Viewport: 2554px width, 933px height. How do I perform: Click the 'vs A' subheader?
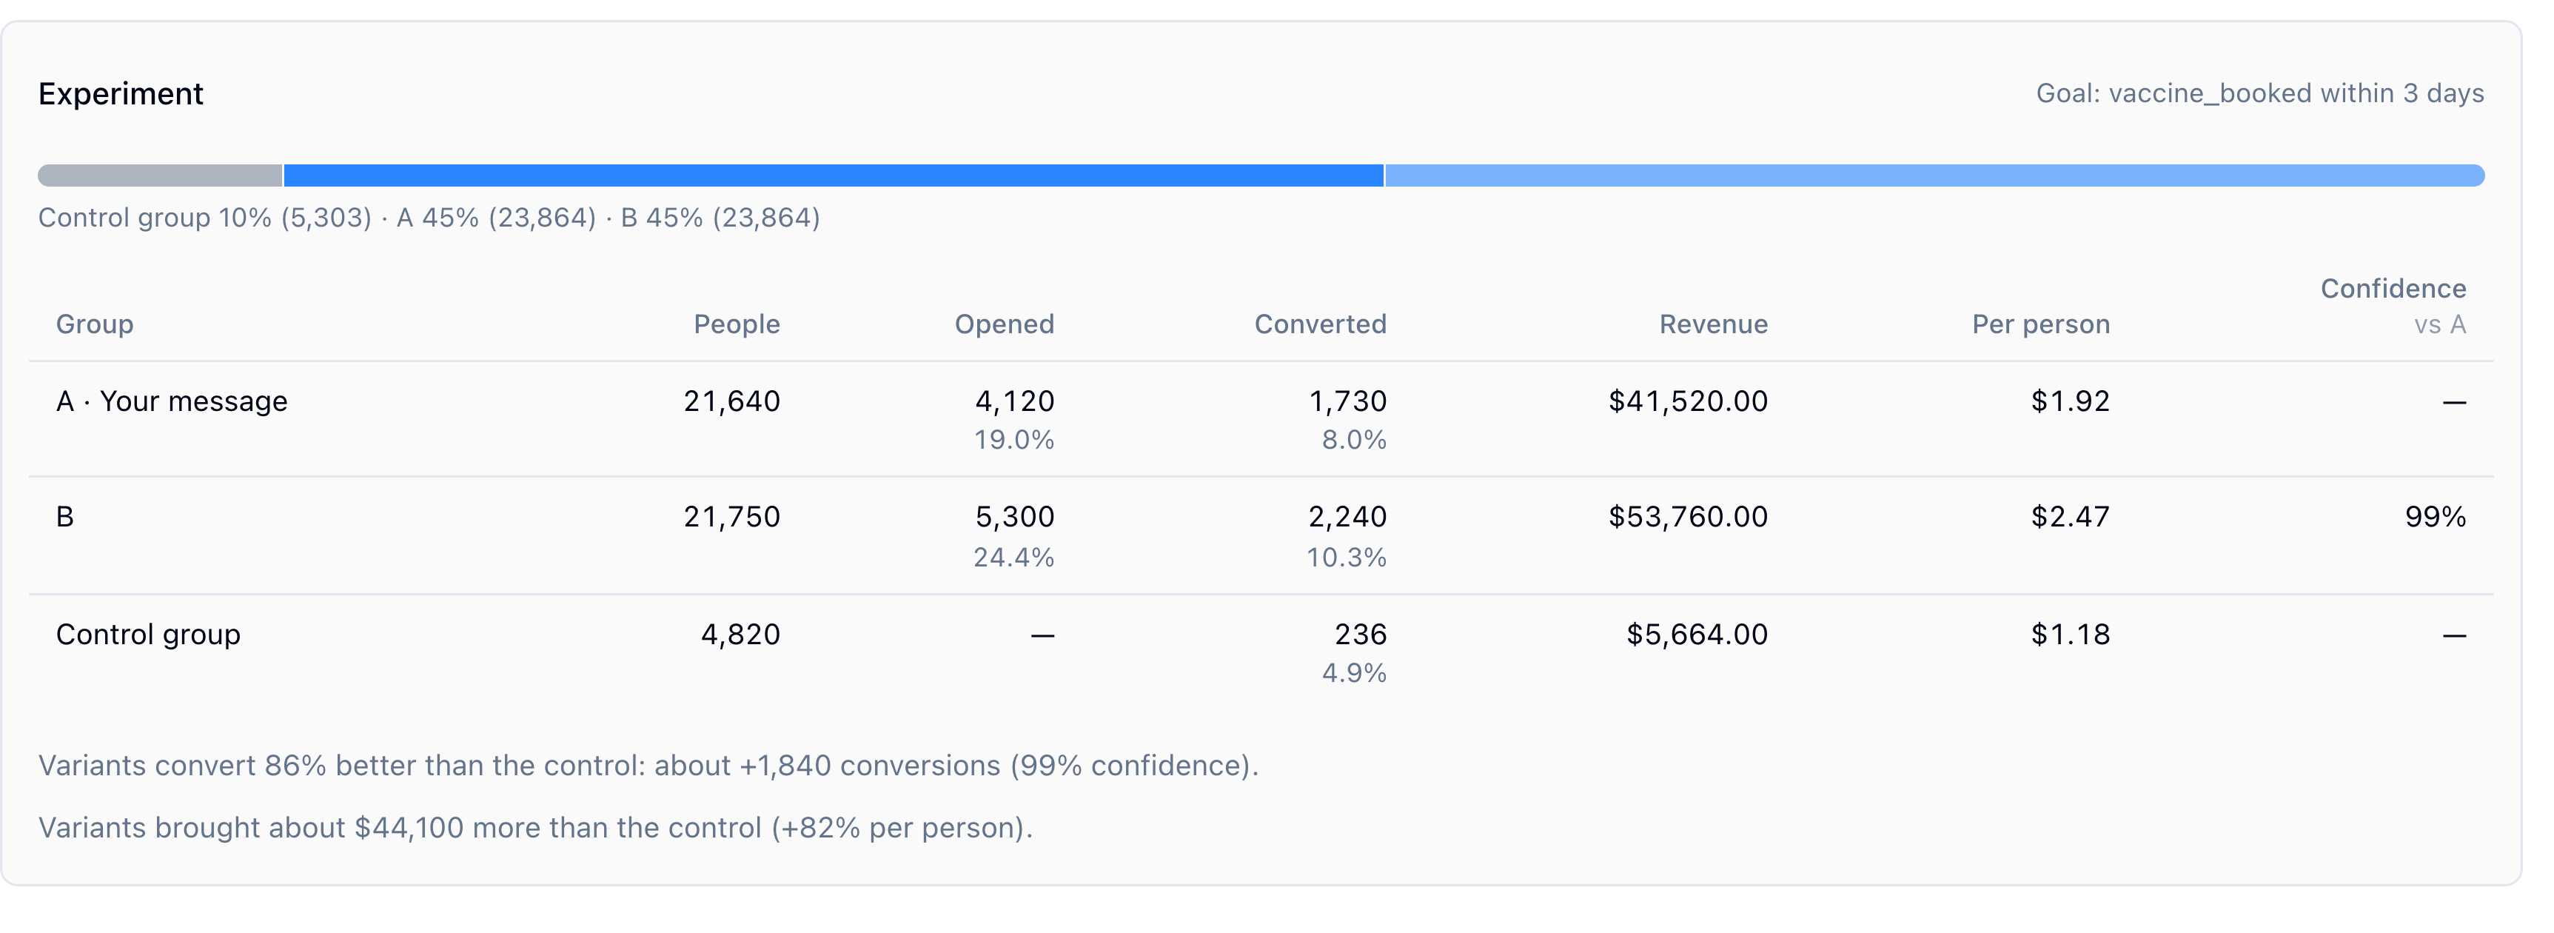pos(2440,324)
